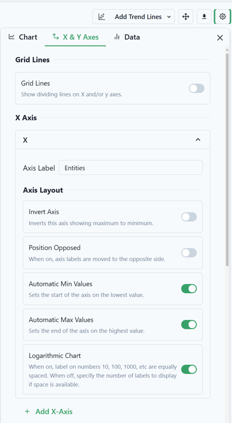This screenshot has height=423, width=232.
Task: Enable the Grid Lines toggle
Action: [197, 88]
